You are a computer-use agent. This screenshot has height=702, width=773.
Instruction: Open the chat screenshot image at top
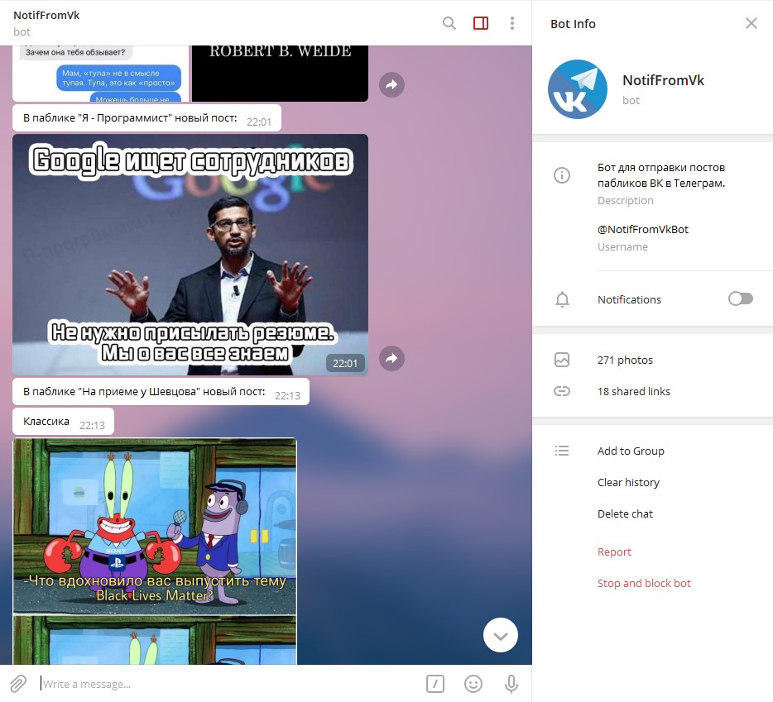coord(101,74)
